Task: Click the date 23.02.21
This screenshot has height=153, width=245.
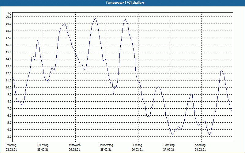Action: [x=43, y=150]
